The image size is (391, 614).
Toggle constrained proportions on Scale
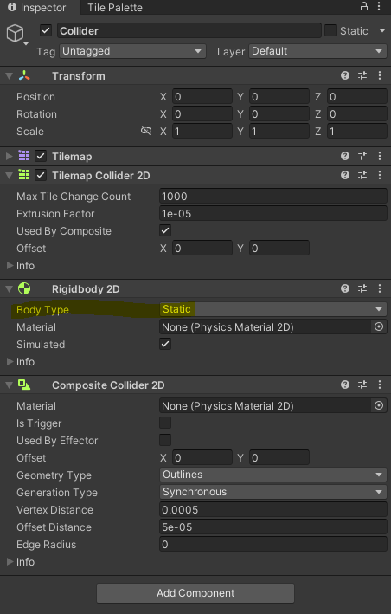146,131
